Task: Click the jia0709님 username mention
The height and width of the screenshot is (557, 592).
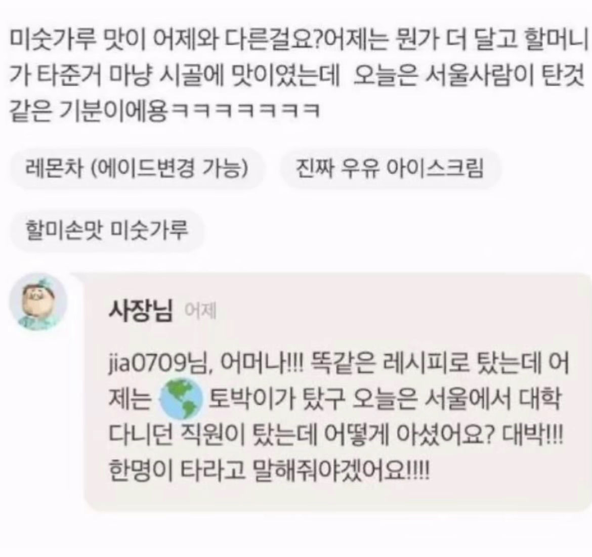Action: [158, 363]
